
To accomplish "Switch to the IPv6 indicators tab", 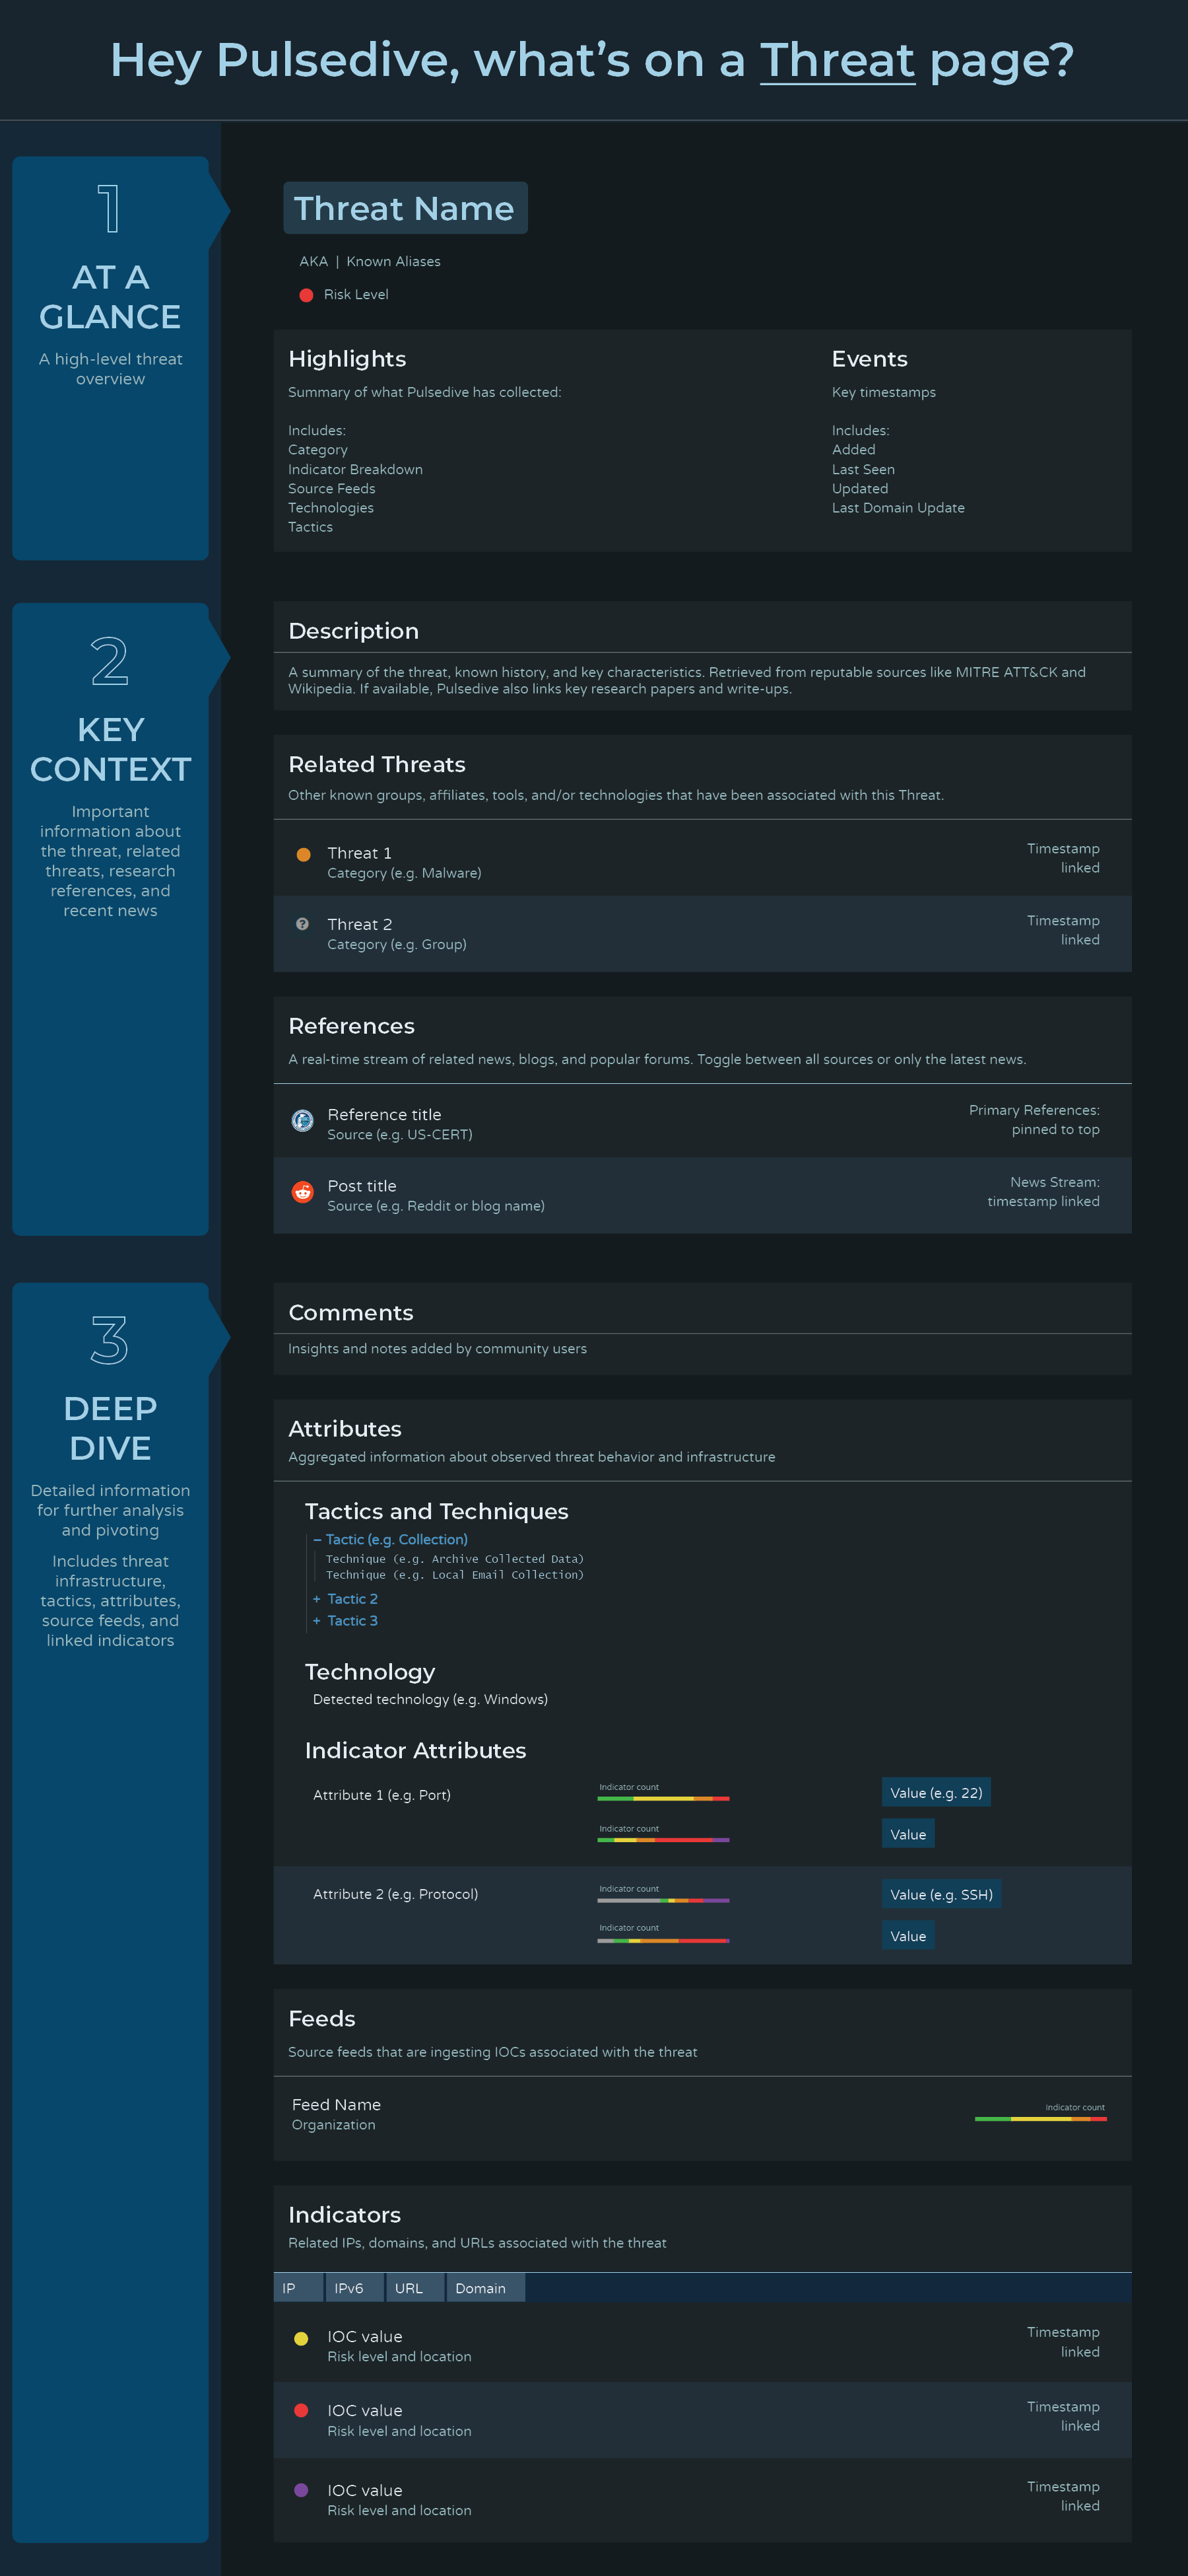I will point(356,2288).
